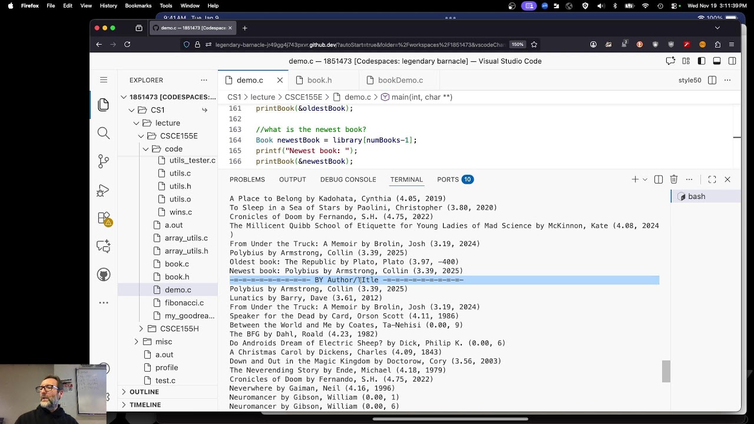The width and height of the screenshot is (754, 424).
Task: Open the Source Control view icon
Action: click(104, 161)
